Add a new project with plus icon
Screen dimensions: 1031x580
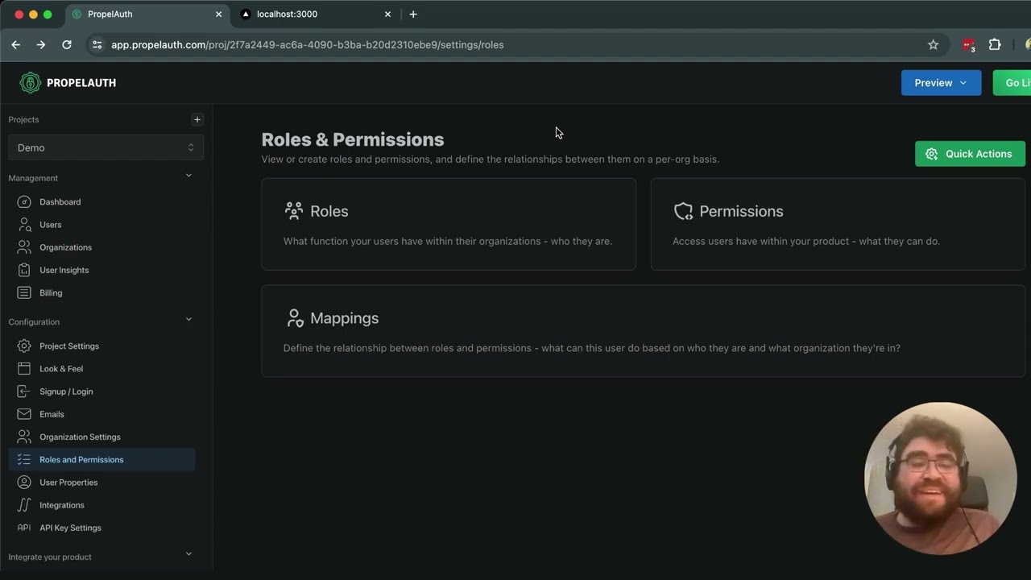[197, 119]
